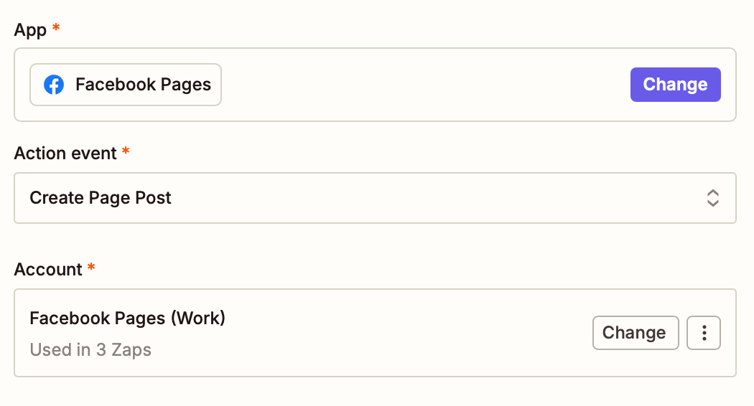Click the Action event field label
The width and height of the screenshot is (754, 406).
tap(65, 154)
